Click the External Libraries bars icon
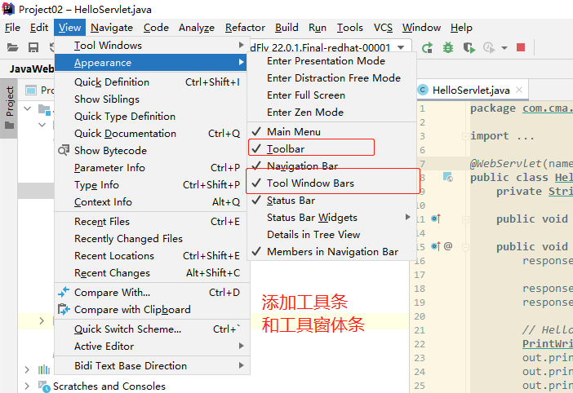Image resolution: width=573 pixels, height=393 pixels. [44, 369]
